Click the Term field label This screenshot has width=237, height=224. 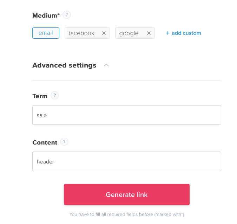click(40, 96)
